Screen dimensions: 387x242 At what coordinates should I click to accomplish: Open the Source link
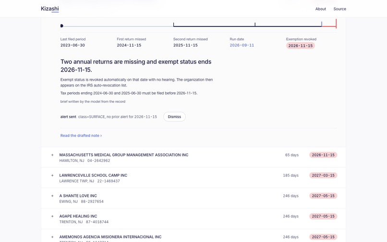pos(339,9)
